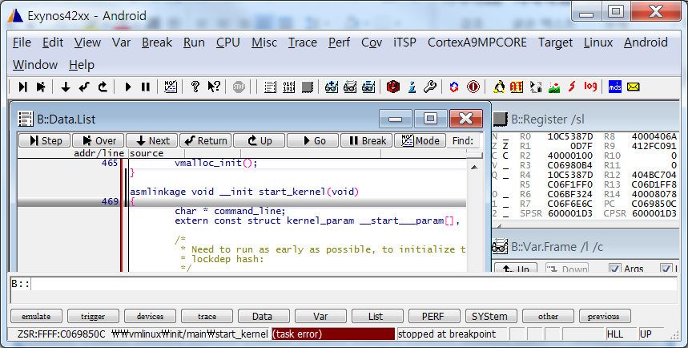Open the CortexA9MPCORE menu
This screenshot has width=688, height=348.
coord(477,42)
